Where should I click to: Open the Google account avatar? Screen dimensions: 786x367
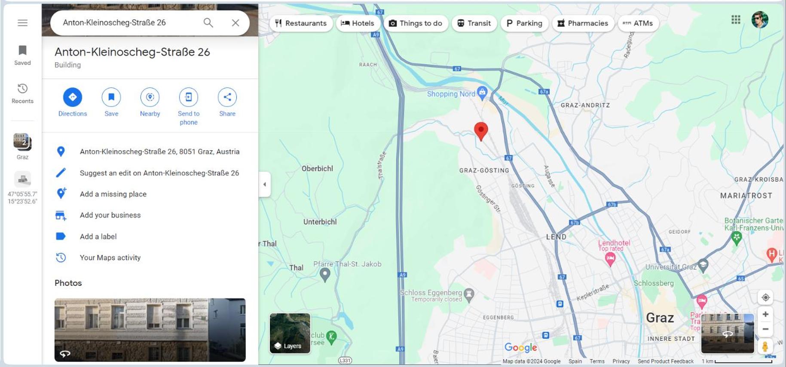[760, 20]
